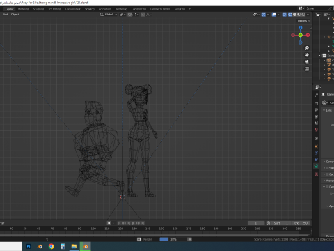Click the Start frame field in timeline

(281, 223)
